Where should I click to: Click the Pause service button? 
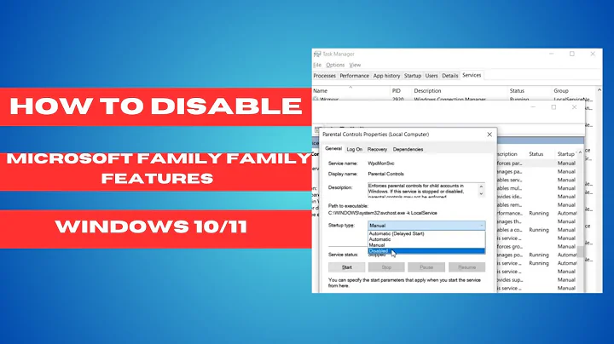(x=426, y=267)
